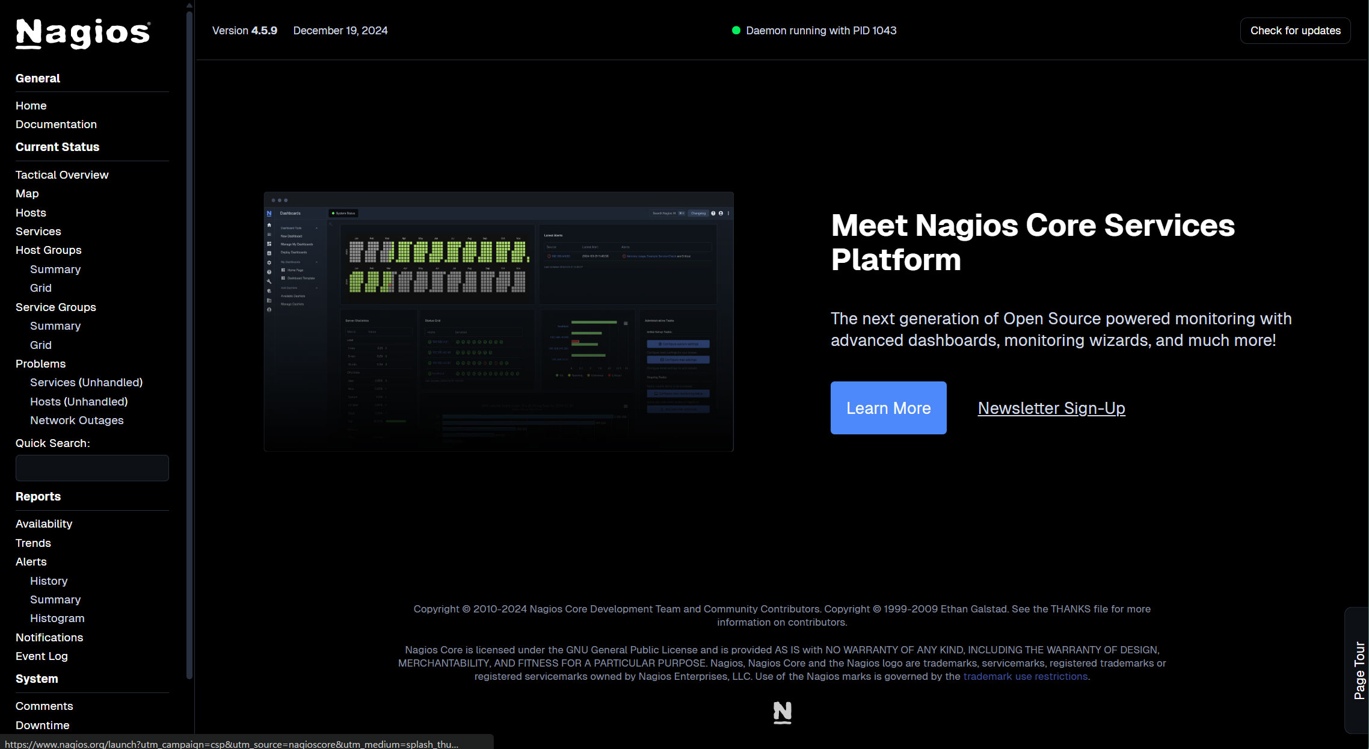Open the Event Log
The width and height of the screenshot is (1369, 749).
42,656
